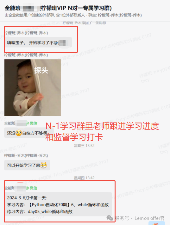
Task: Click the 星期三 13:52 timestamp
Action: [x=84, y=146]
